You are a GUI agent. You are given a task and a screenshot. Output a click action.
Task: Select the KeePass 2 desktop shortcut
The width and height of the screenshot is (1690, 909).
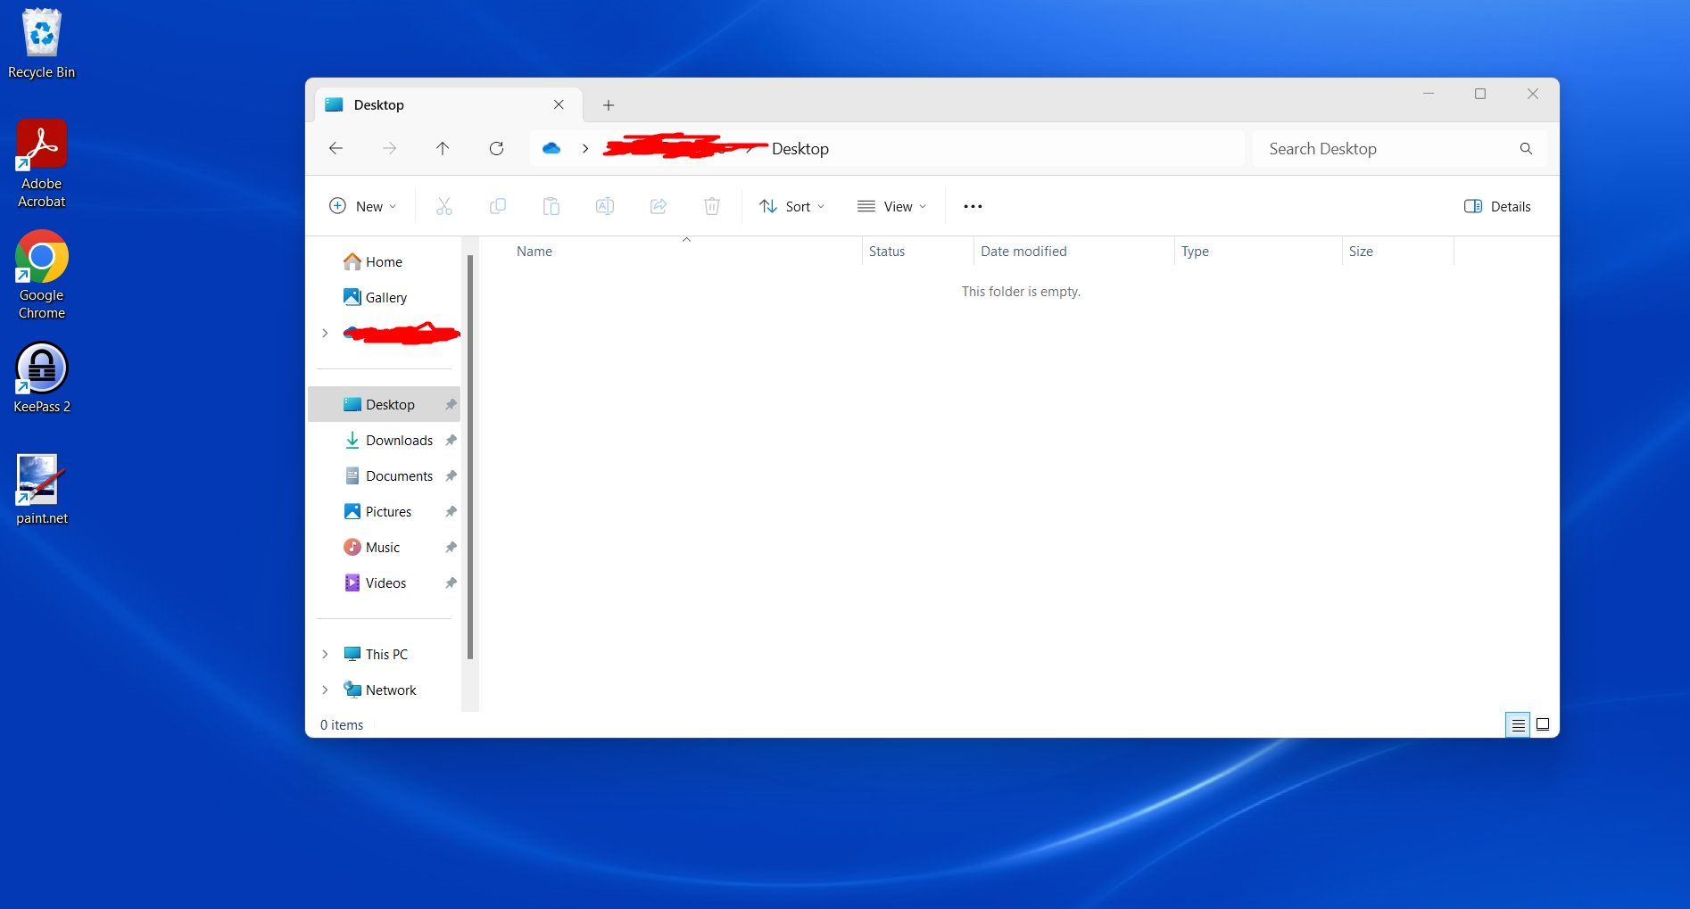click(x=41, y=377)
